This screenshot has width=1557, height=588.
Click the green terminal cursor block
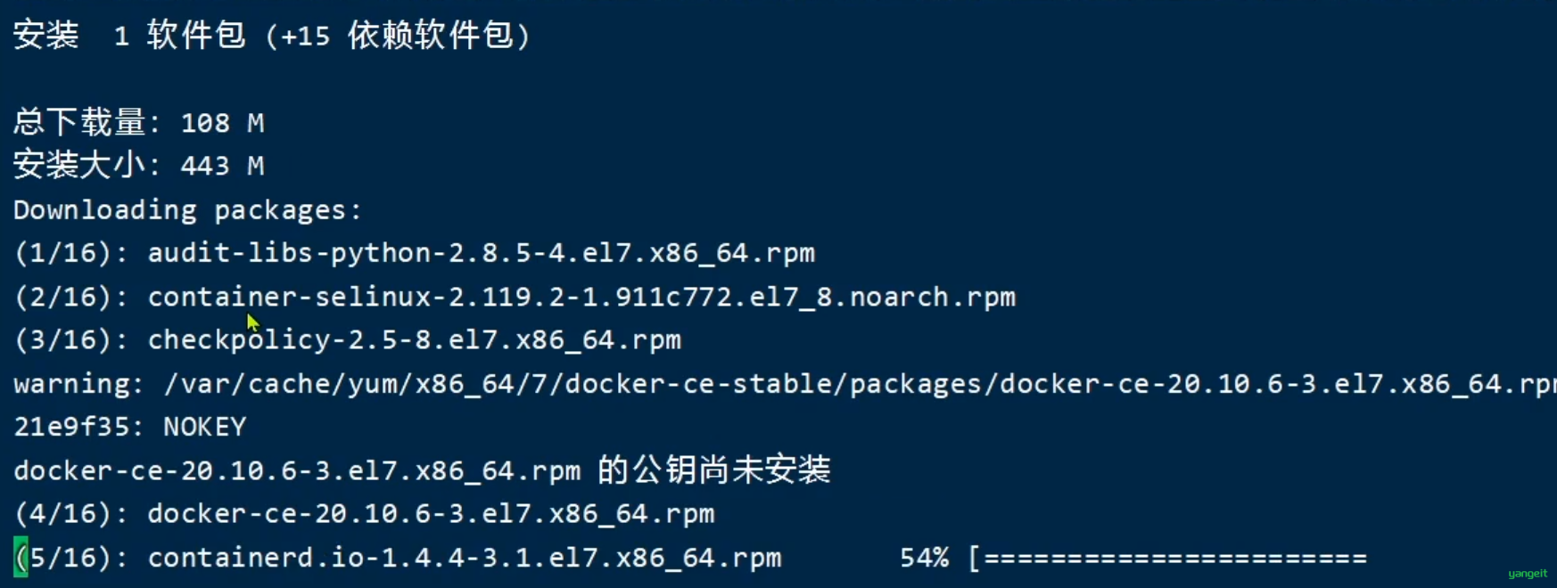point(21,558)
